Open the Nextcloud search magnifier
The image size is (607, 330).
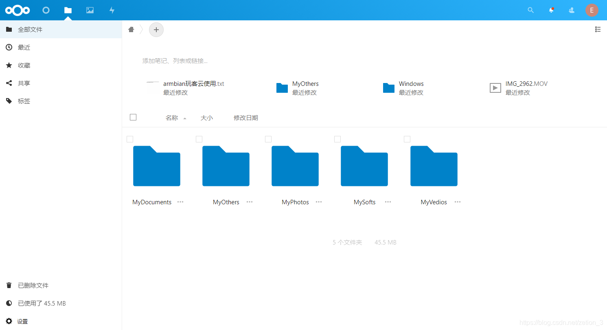(x=530, y=10)
